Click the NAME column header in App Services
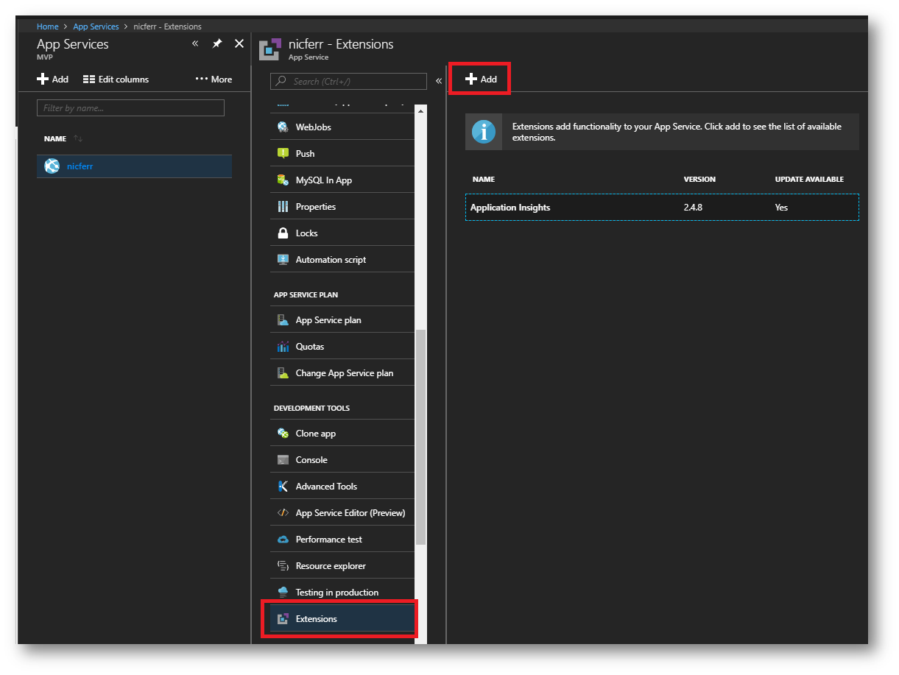The image size is (899, 675). (x=55, y=139)
